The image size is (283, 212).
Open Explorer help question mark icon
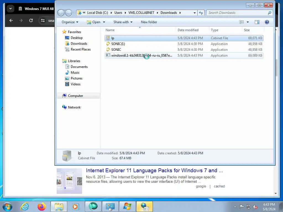267,22
